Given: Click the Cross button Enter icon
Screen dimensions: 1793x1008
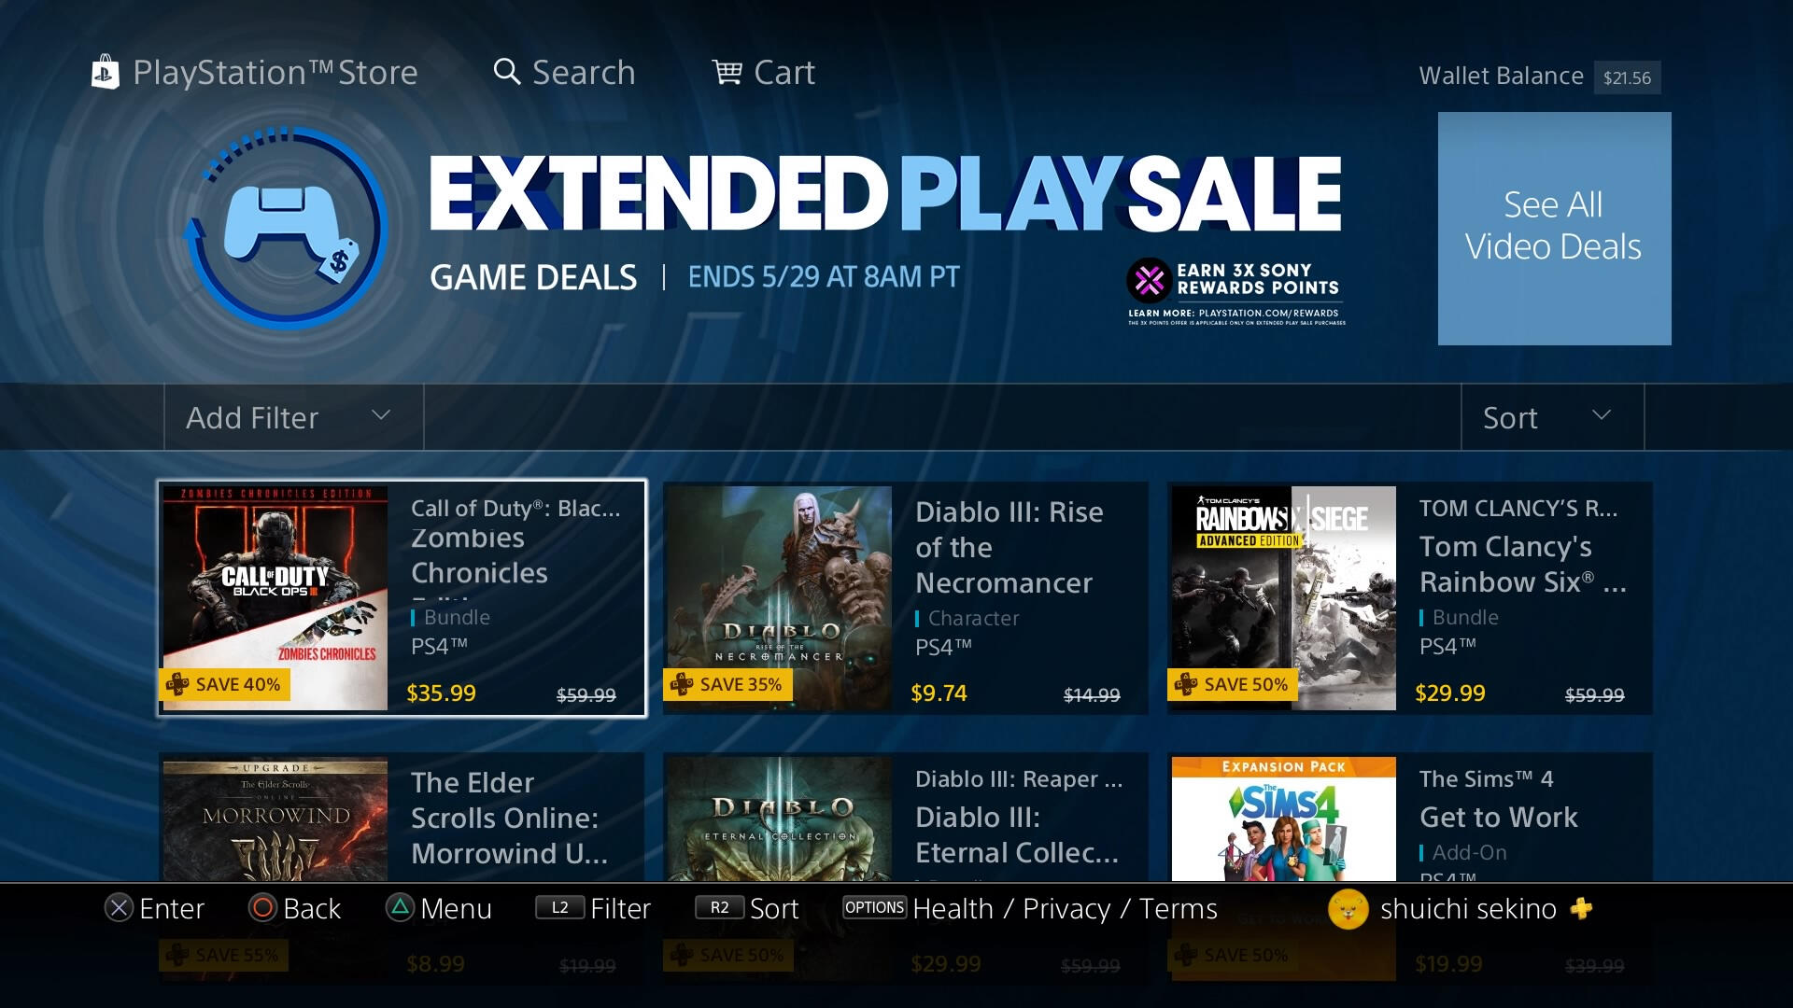Looking at the screenshot, I should point(119,908).
